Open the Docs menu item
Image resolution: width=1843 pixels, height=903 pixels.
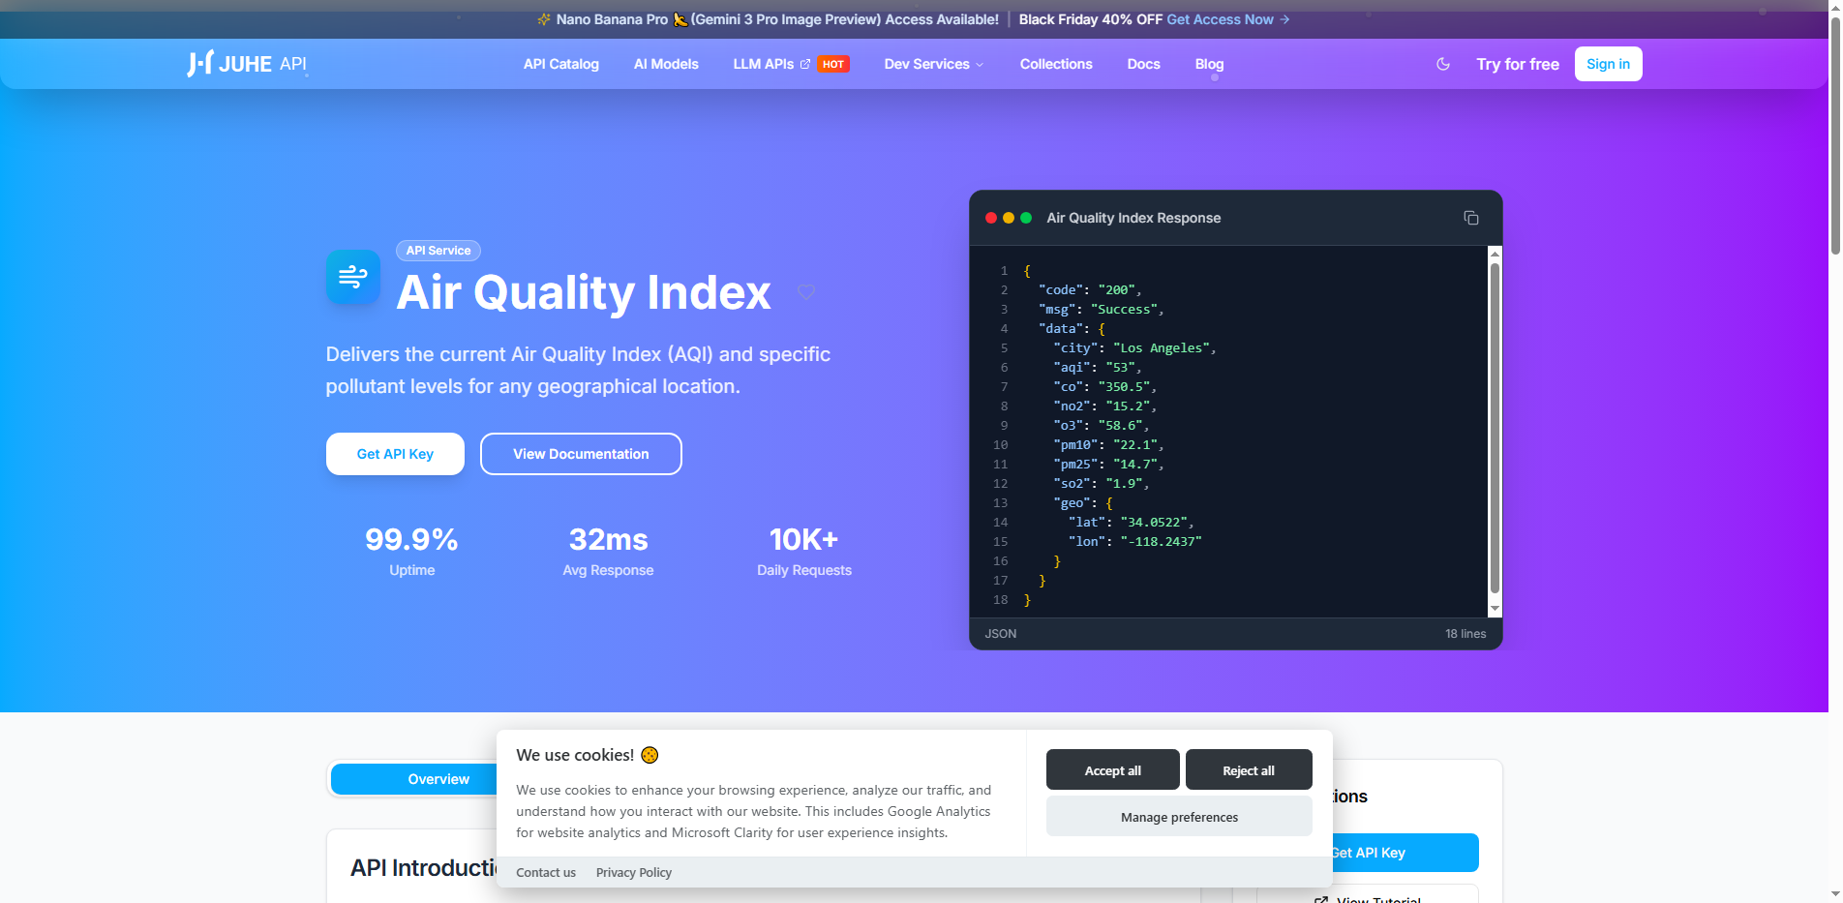(1143, 64)
